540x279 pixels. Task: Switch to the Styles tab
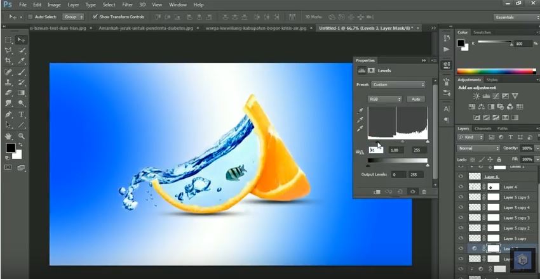pyautogui.click(x=492, y=80)
